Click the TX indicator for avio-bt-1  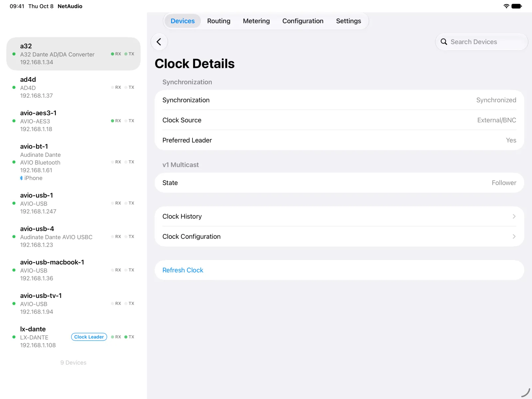[x=129, y=162]
